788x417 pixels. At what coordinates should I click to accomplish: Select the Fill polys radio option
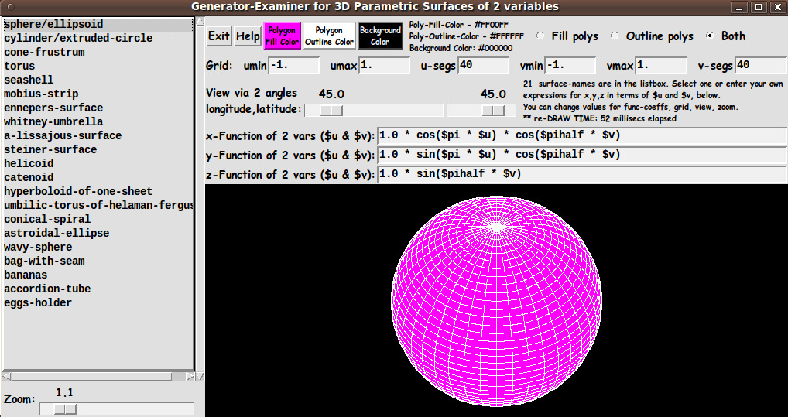[x=540, y=36]
